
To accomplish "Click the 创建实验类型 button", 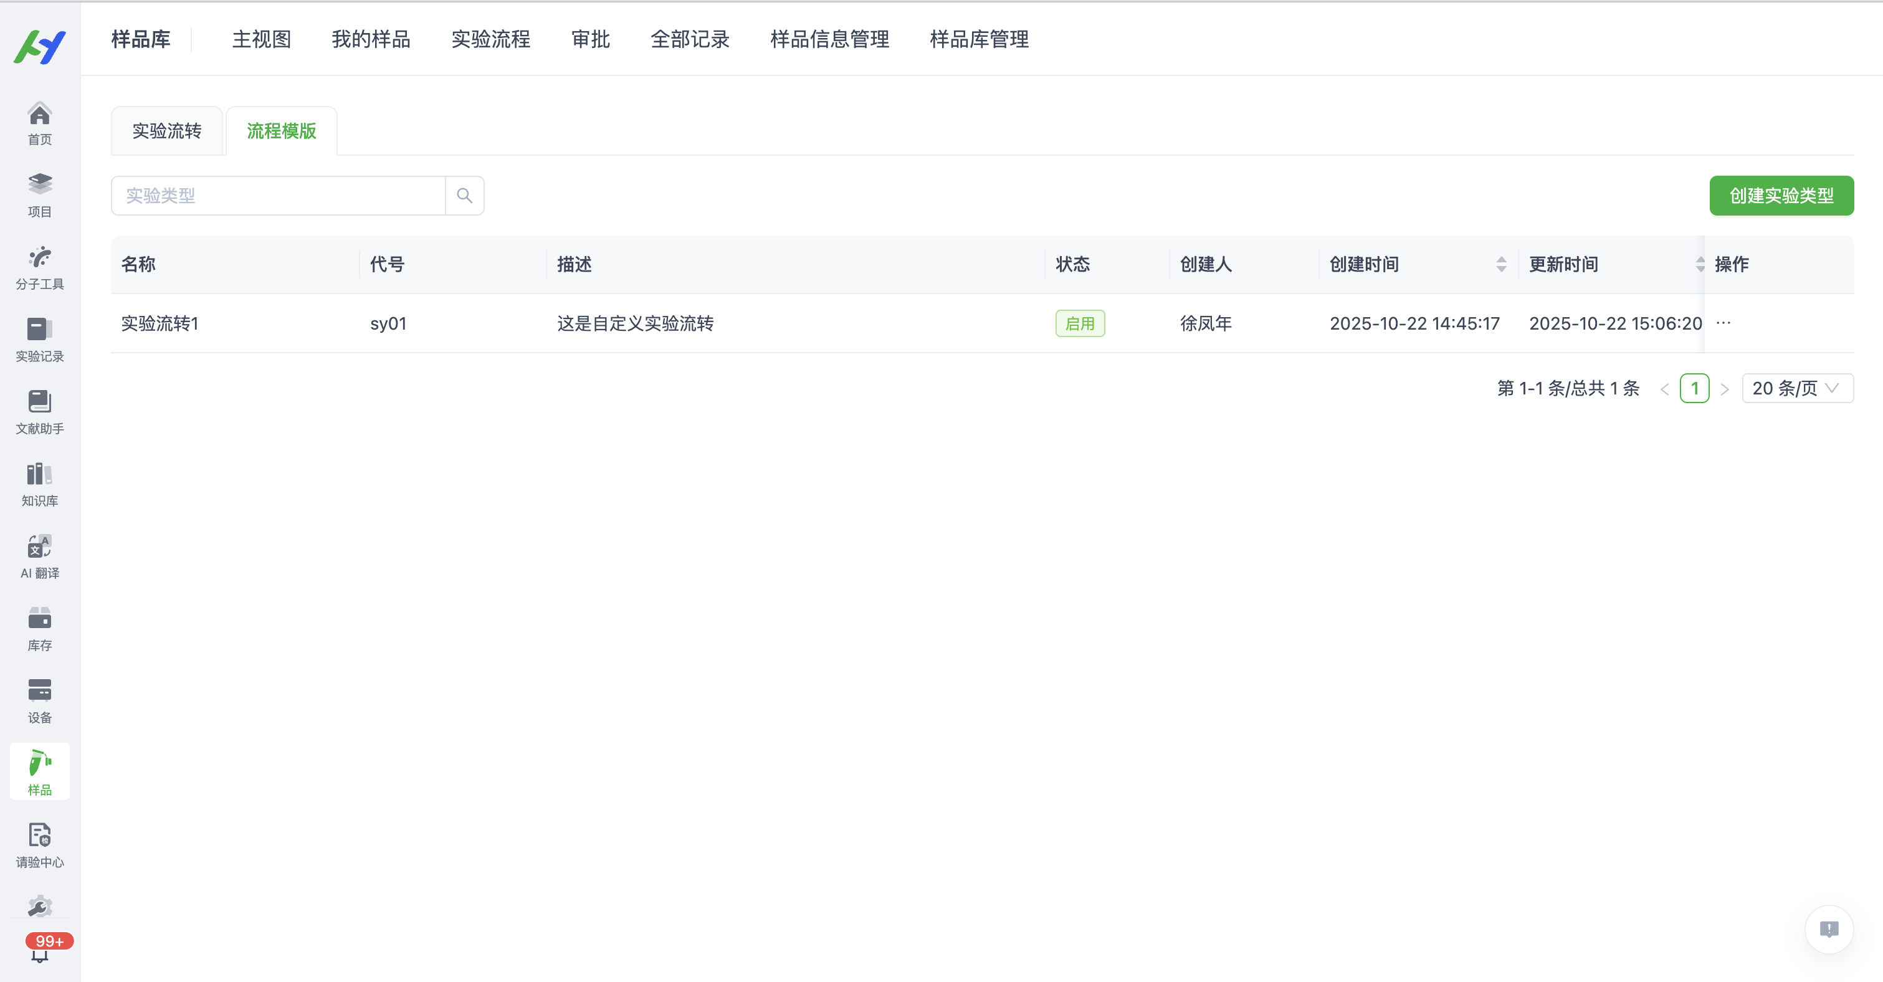I will (x=1781, y=195).
